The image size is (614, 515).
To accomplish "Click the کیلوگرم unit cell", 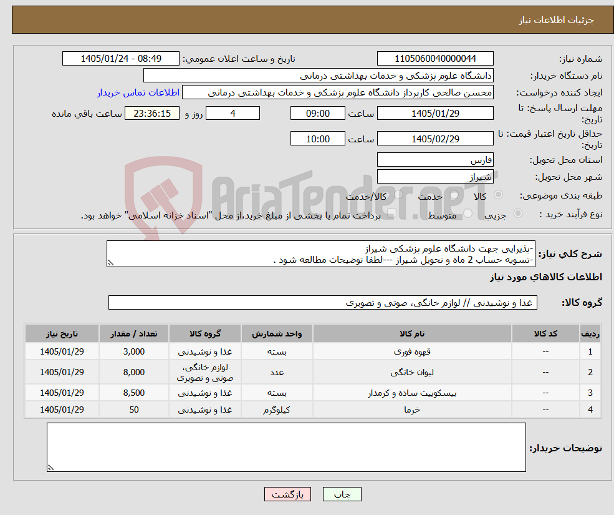I will point(277,410).
